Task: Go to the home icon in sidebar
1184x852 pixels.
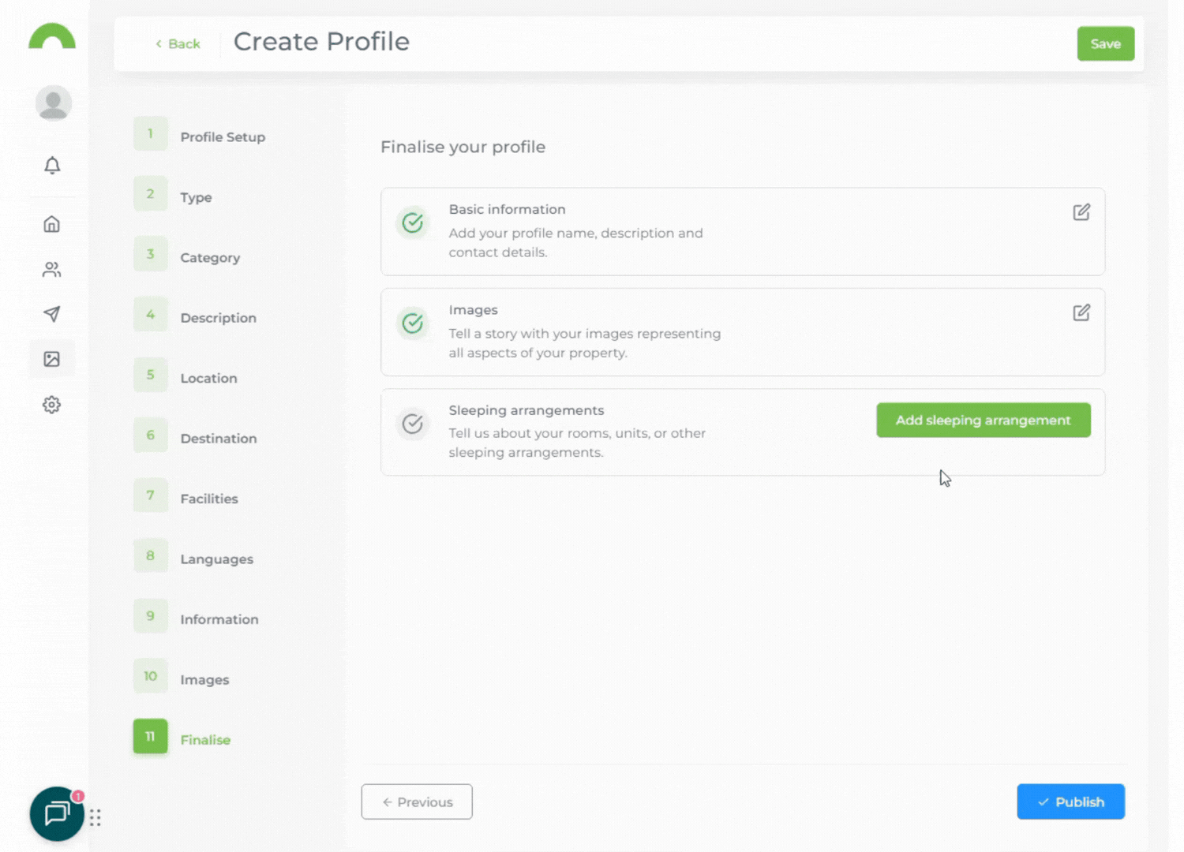Action: point(52,225)
